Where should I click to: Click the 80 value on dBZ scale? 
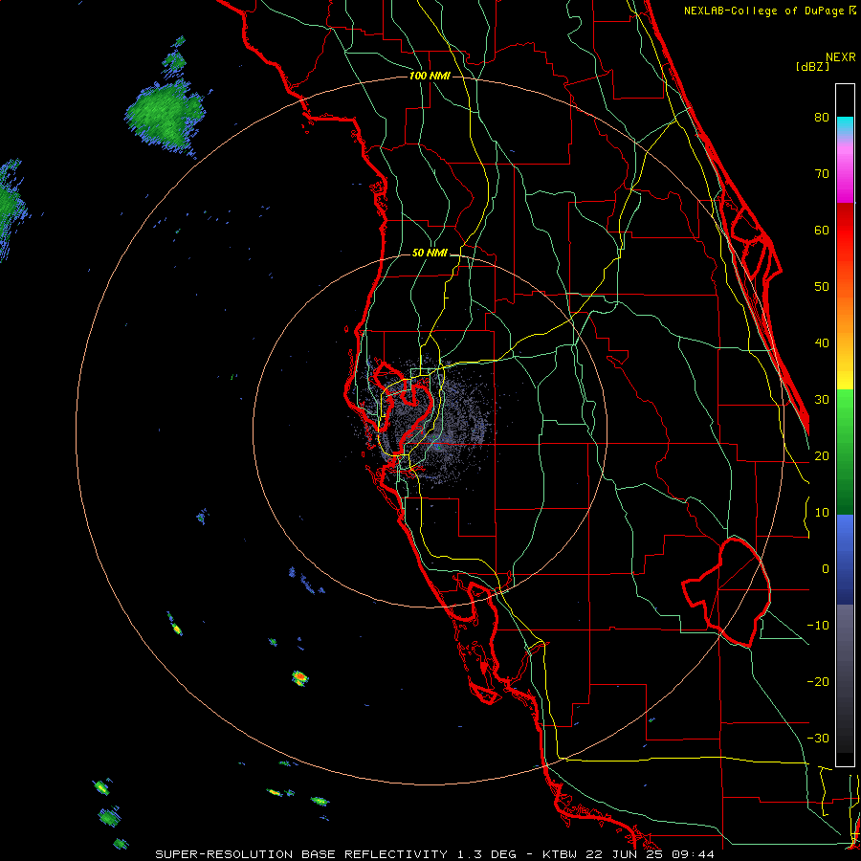[822, 117]
